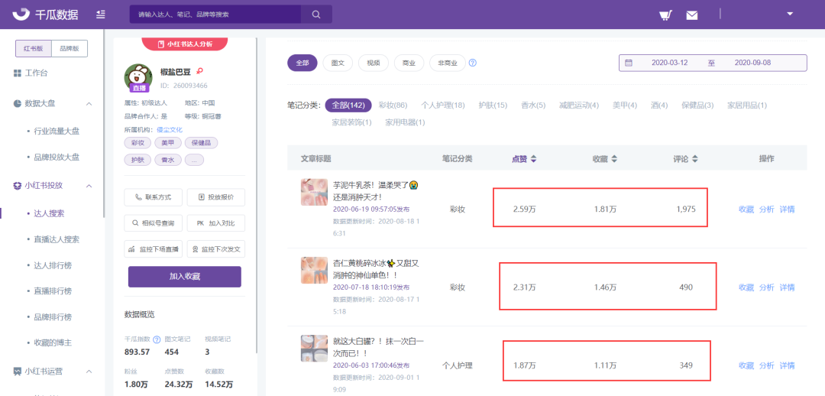Select category 全部(142)
Viewport: 825px width, 396px height.
(x=348, y=105)
